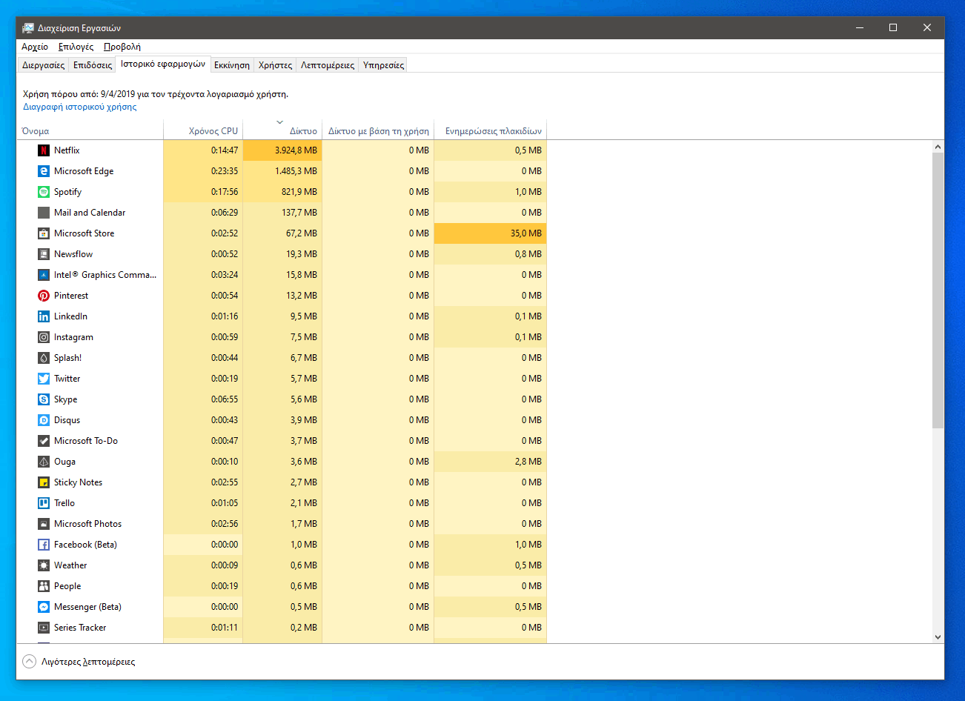This screenshot has width=965, height=701.
Task: Click the Twitter app icon
Action: click(x=44, y=379)
